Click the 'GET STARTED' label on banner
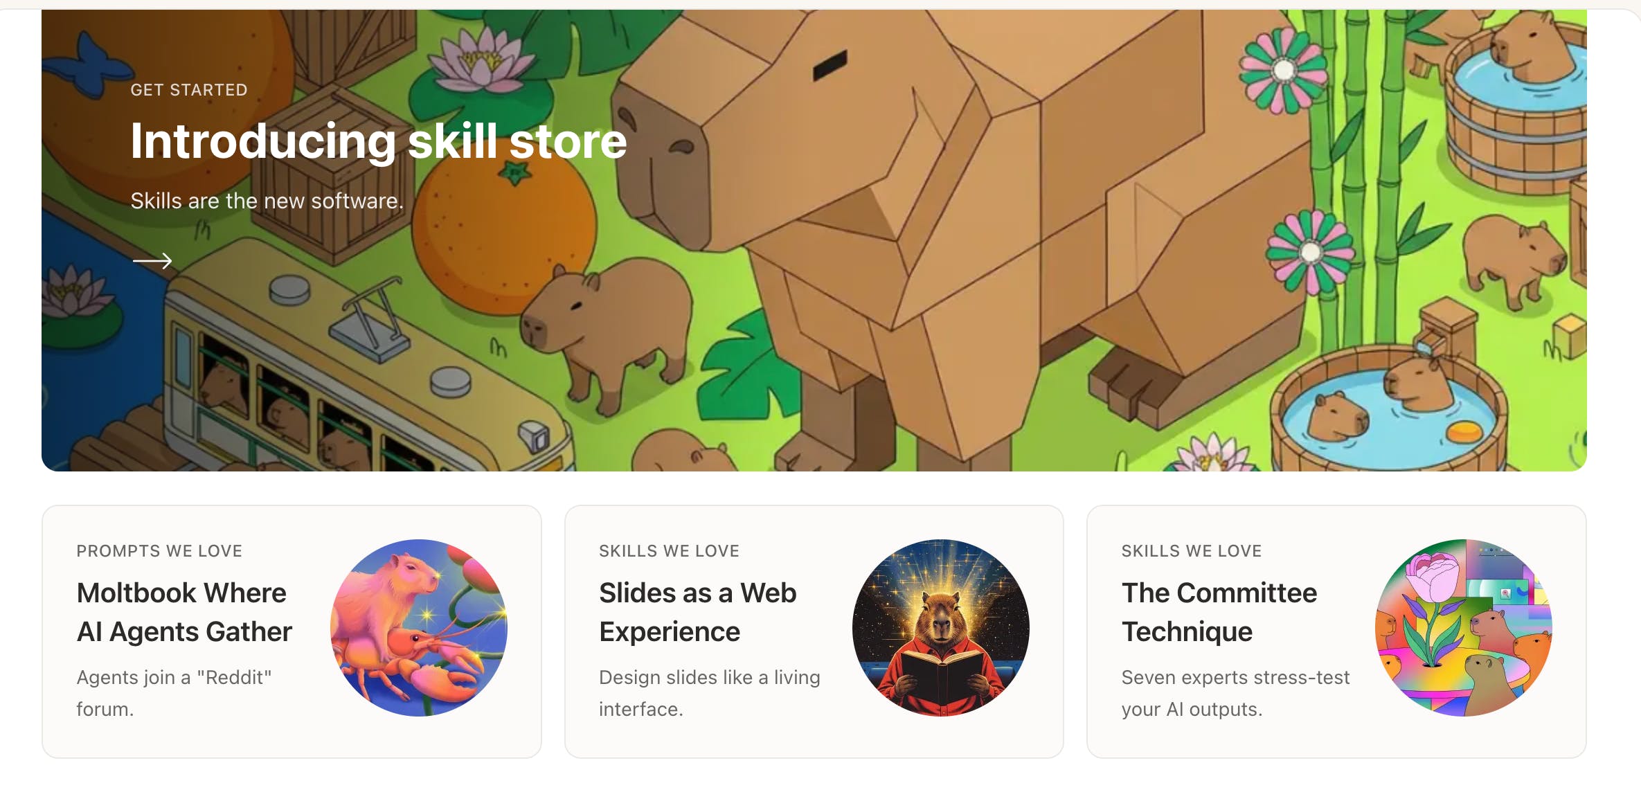 [x=189, y=90]
